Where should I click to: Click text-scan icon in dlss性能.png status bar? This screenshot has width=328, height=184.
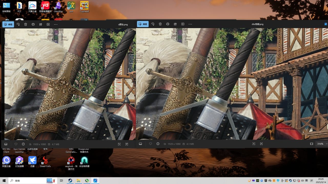coord(261,144)
